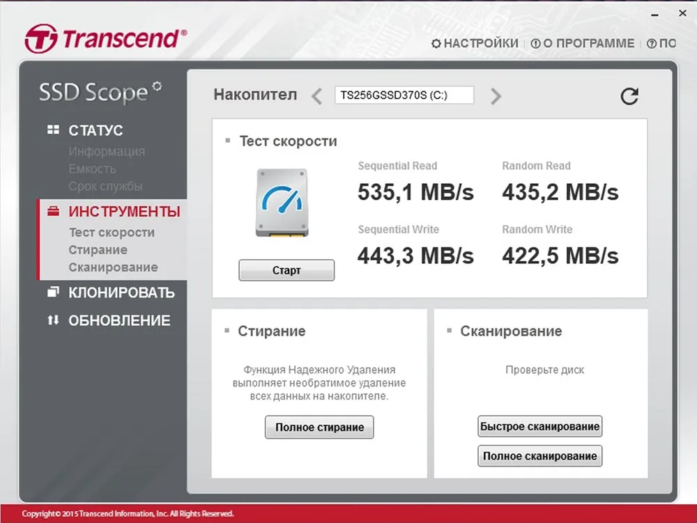Select Информация under СТАТУС
697x523 pixels.
[x=107, y=151]
